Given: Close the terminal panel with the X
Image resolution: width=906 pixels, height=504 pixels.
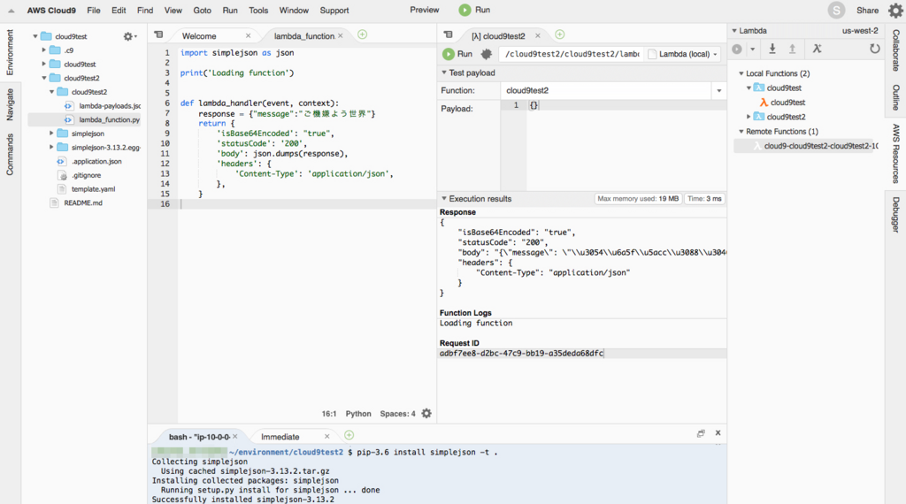Looking at the screenshot, I should tap(718, 432).
